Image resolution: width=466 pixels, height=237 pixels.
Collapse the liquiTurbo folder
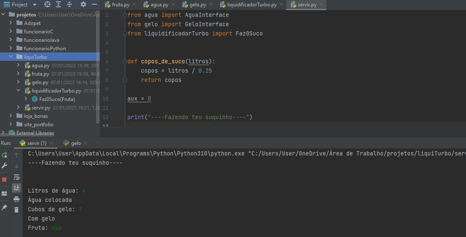coord(11,57)
